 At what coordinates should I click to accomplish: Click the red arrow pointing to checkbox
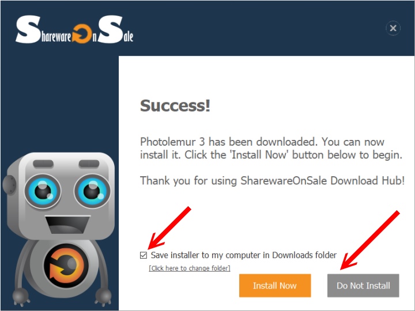[169, 228]
